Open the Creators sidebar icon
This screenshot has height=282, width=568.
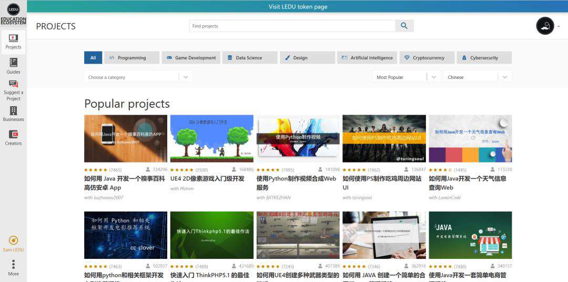[13, 135]
